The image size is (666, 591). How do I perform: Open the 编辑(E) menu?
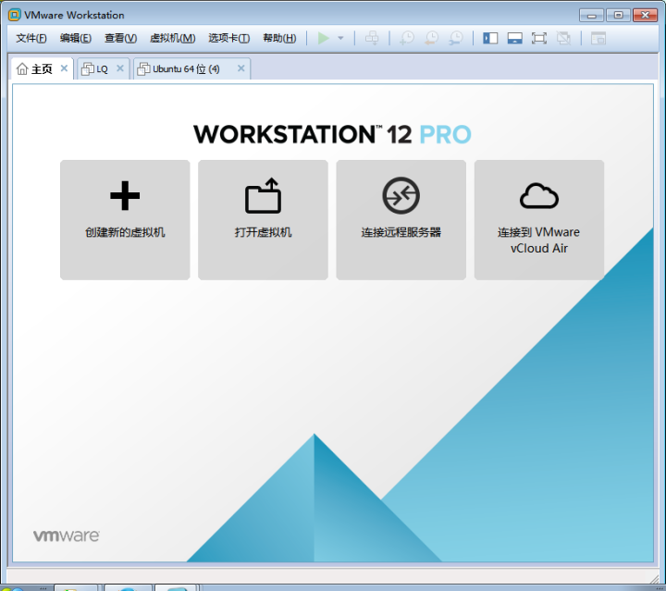[x=76, y=38]
